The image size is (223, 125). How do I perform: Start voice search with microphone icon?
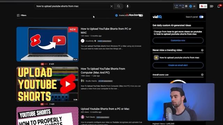click(x=128, y=6)
